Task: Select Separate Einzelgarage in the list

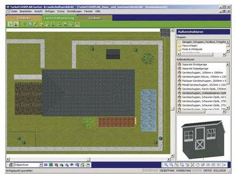Action: coord(194,64)
